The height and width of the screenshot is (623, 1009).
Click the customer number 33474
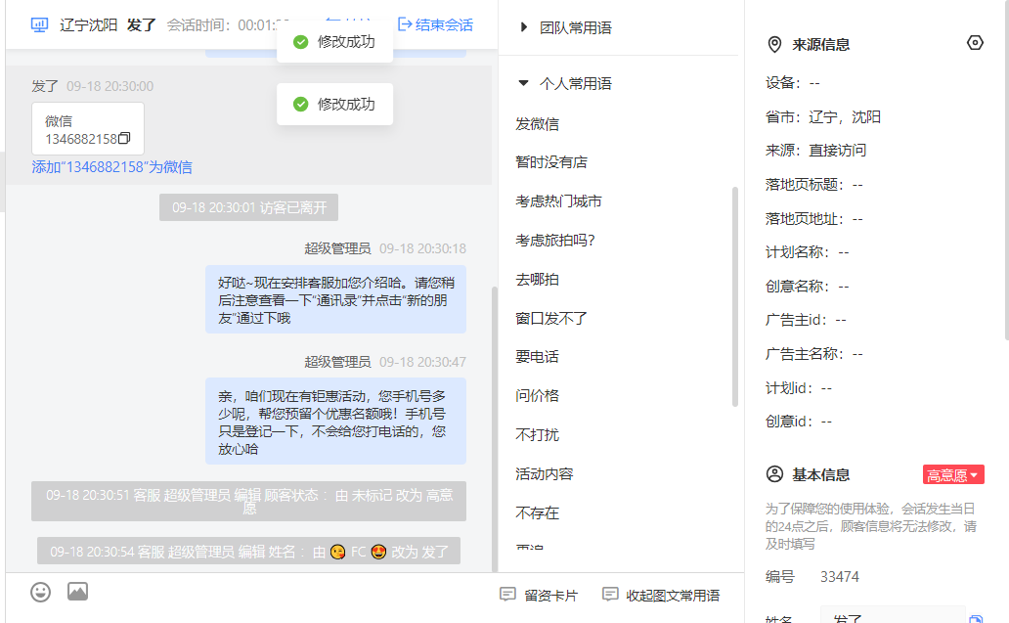839,577
